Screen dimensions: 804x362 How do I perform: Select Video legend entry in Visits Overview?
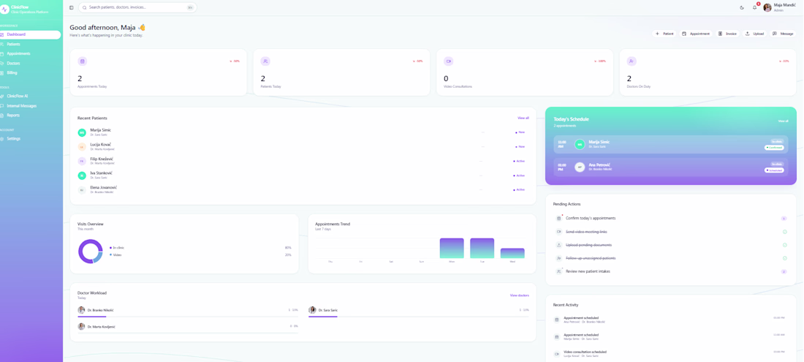(x=115, y=254)
